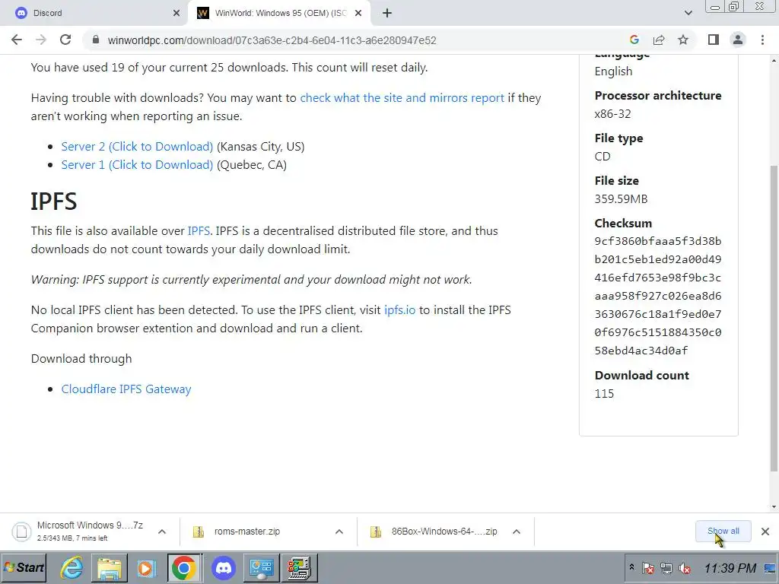Image resolution: width=779 pixels, height=584 pixels.
Task: Click the 11:39 PM clock
Action: (730, 567)
